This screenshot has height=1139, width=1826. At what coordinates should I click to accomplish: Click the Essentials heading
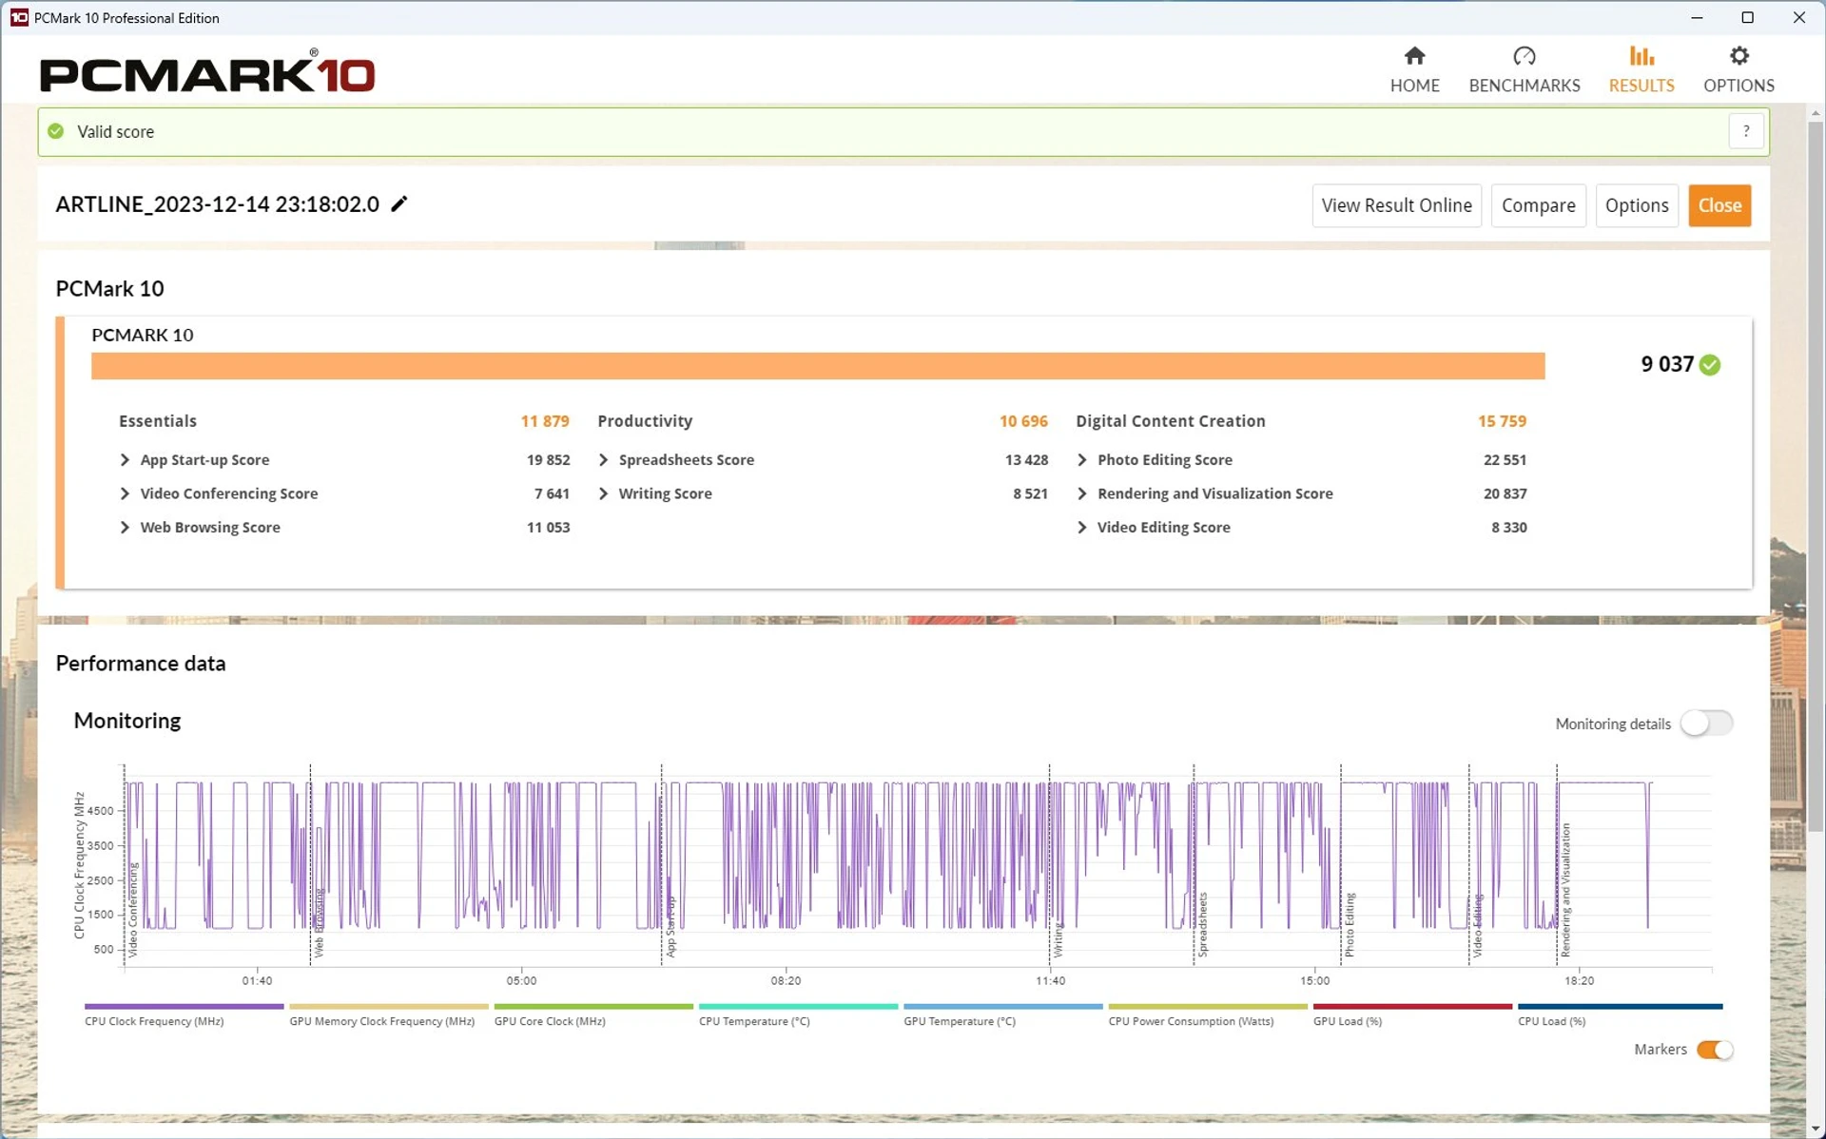pyautogui.click(x=158, y=421)
